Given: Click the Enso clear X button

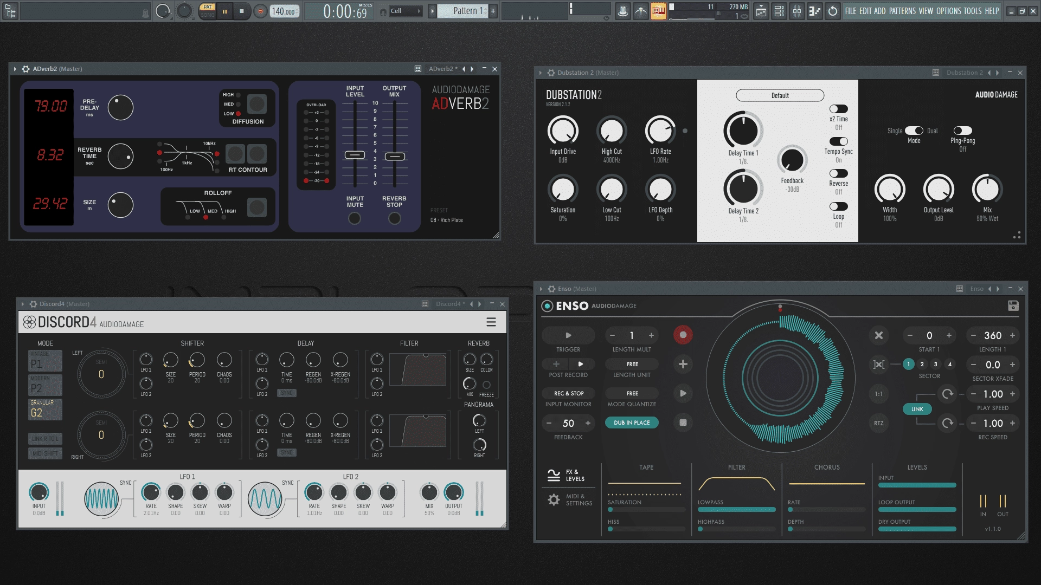Looking at the screenshot, I should coord(879,335).
